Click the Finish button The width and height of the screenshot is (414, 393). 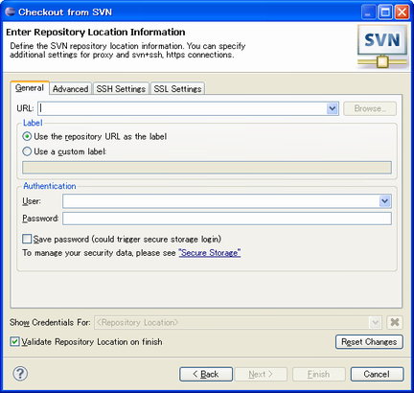319,374
